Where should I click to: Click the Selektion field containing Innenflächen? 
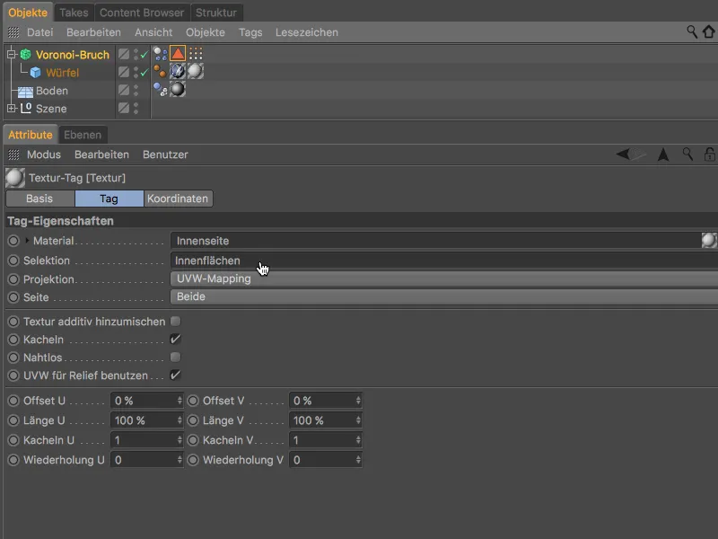point(444,261)
